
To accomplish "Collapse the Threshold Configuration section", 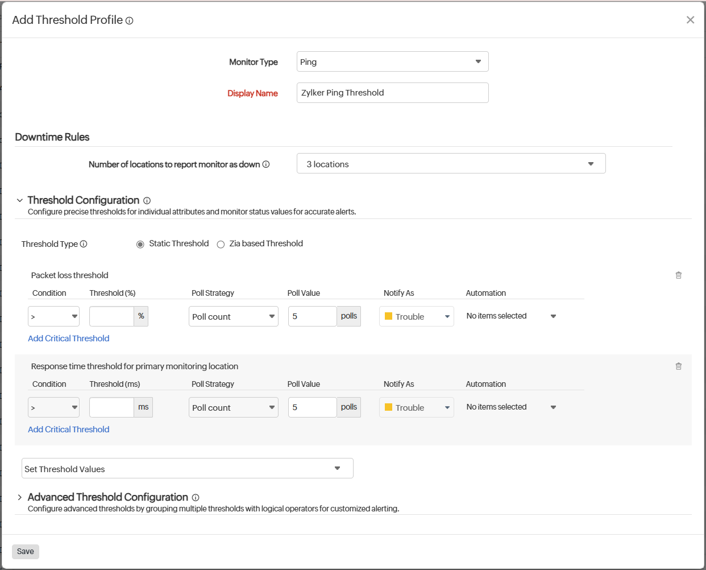I will pyautogui.click(x=20, y=200).
